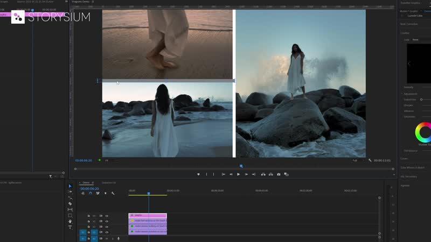The width and height of the screenshot is (431, 242).
Task: Toggle A1 track target button
Action: (94, 239)
